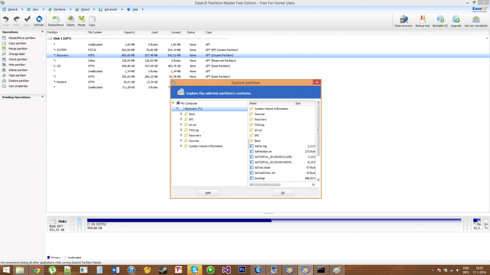Image resolution: width=490 pixels, height=275 pixels.
Task: Collapse the Pending Operations panel
Action: coord(42,97)
